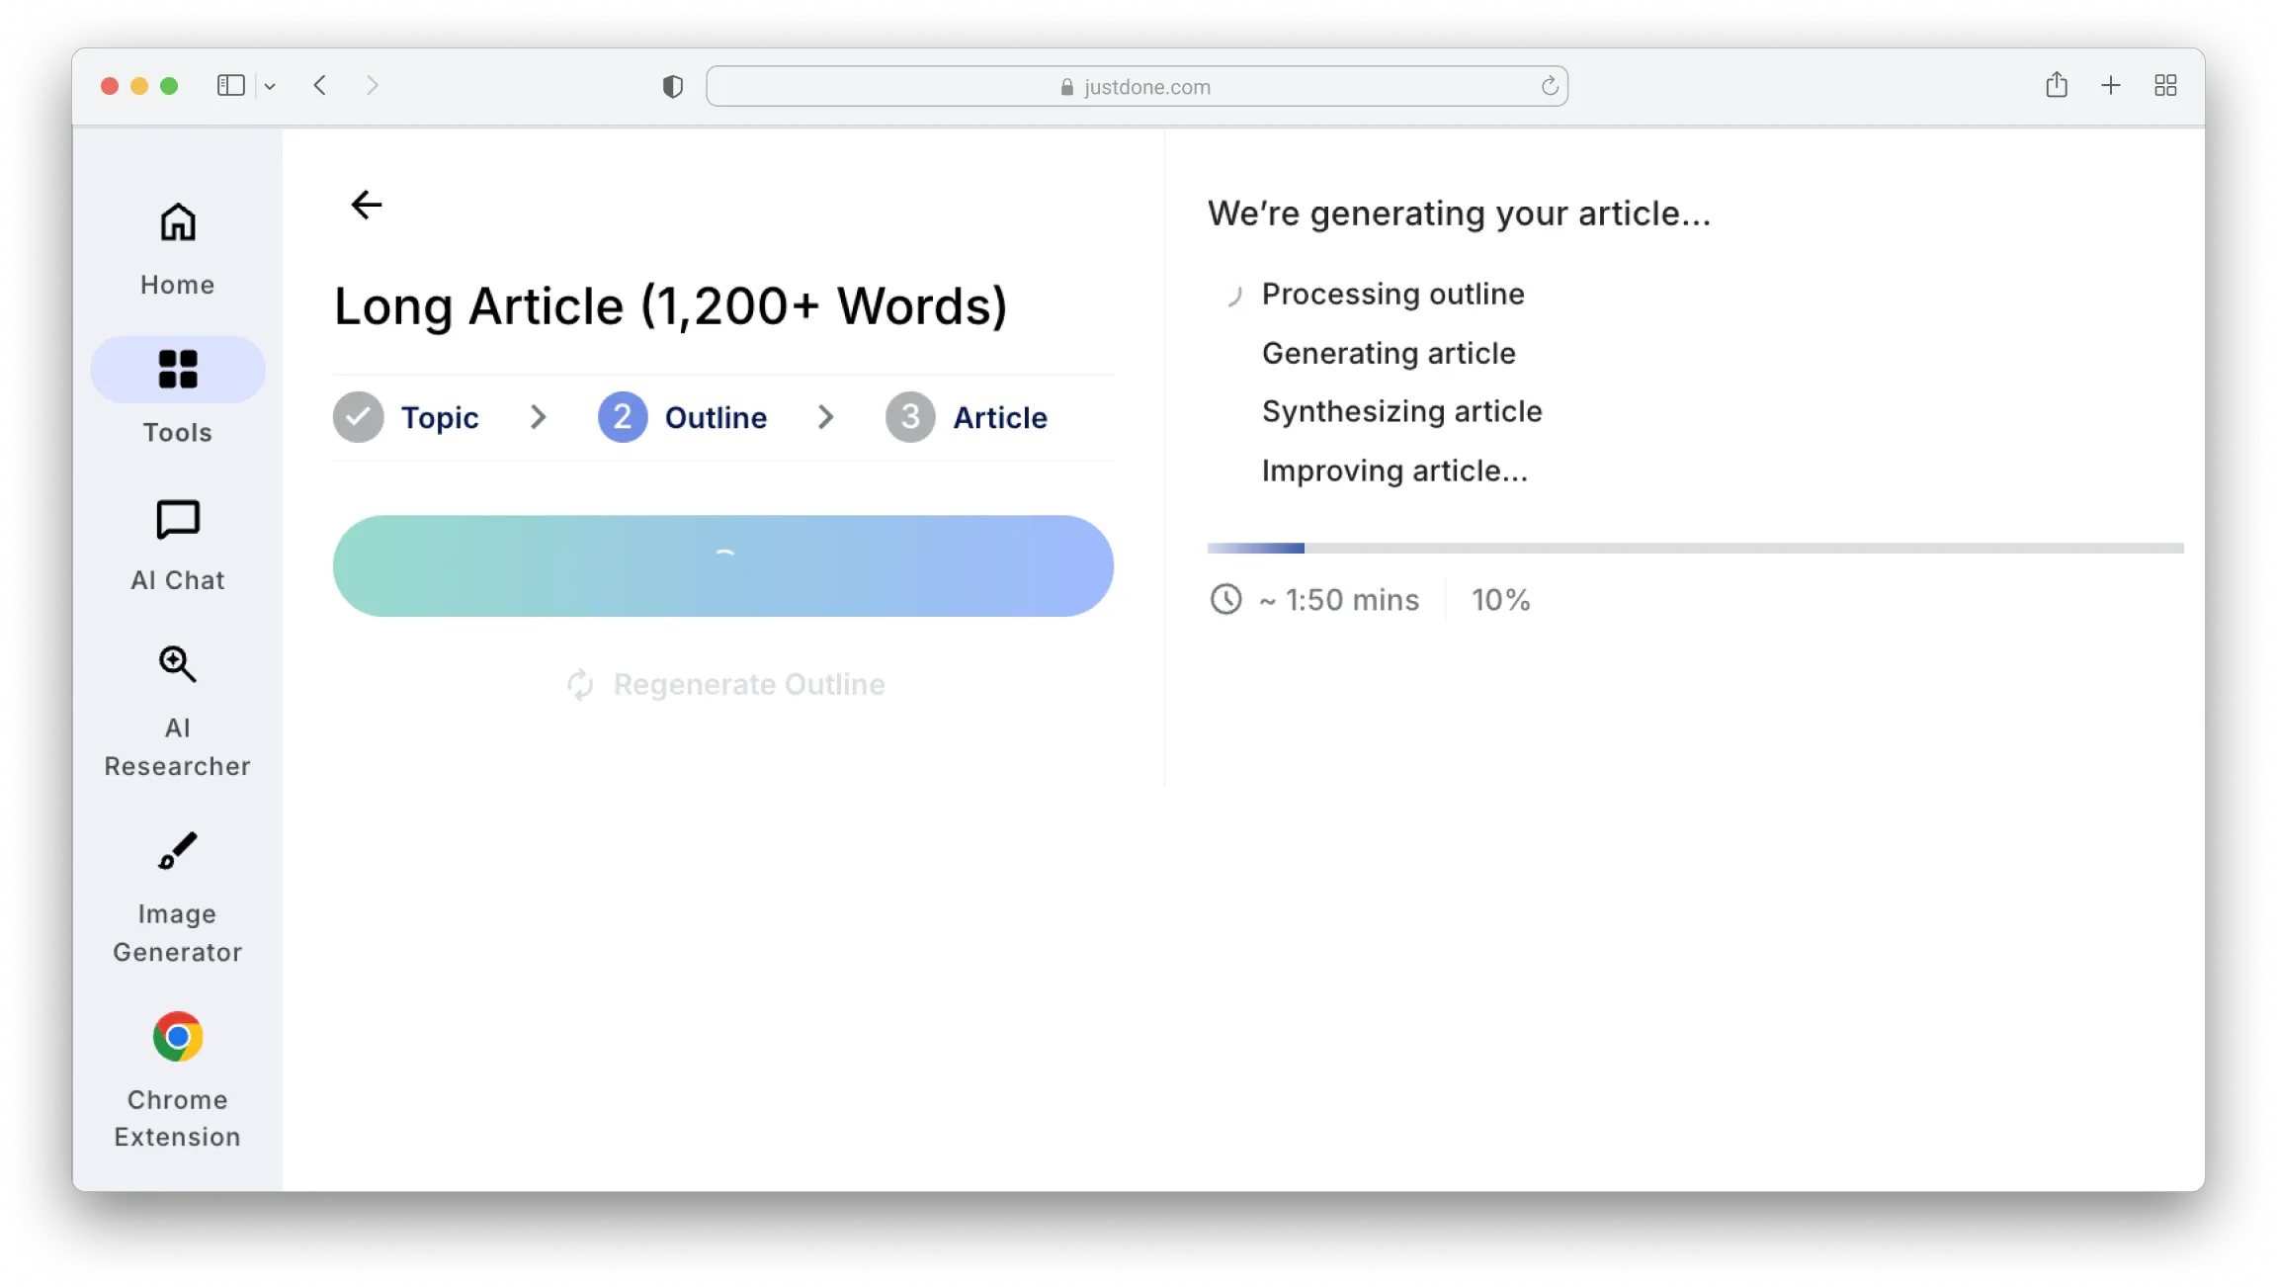Click the article generation progress bar

1694,548
